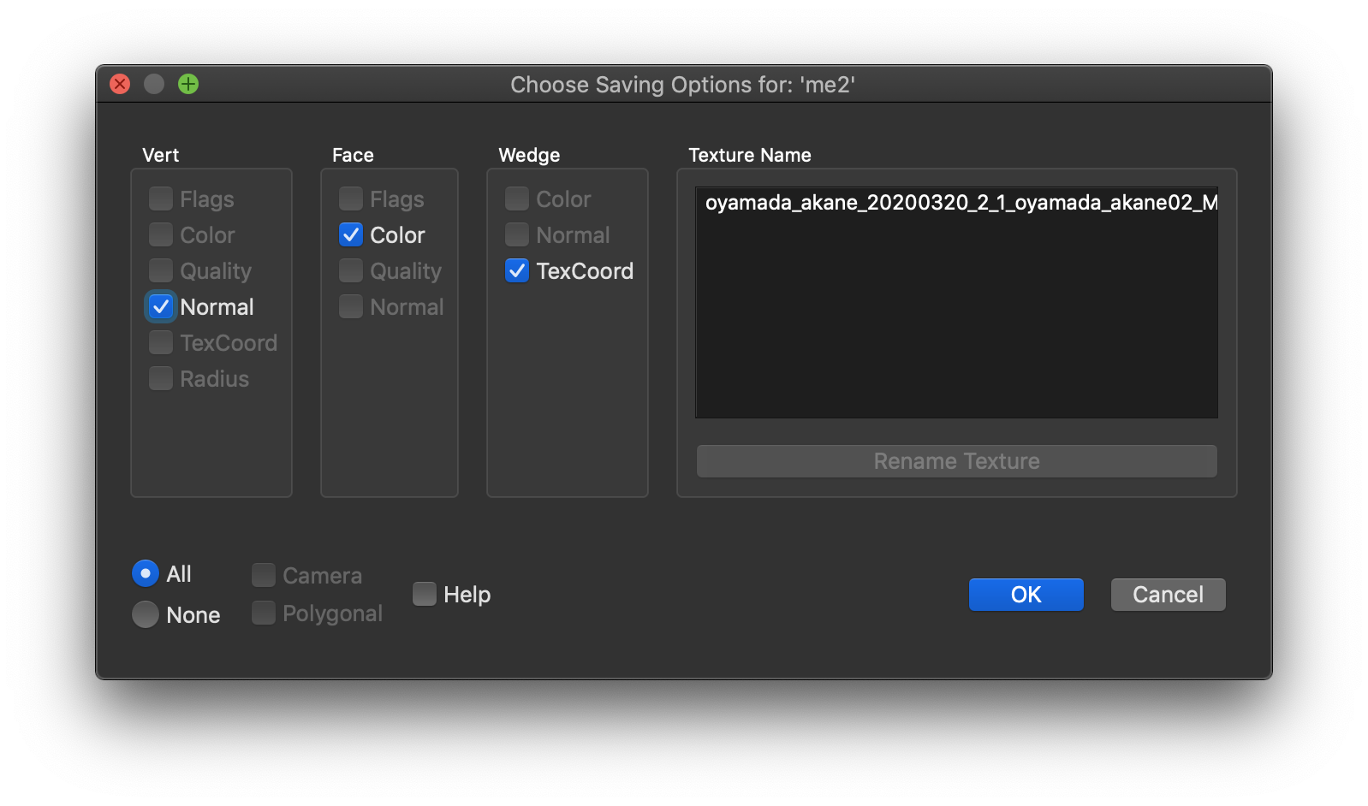Uncheck the Vert Normal checkbox
This screenshot has height=806, width=1368.
point(161,307)
